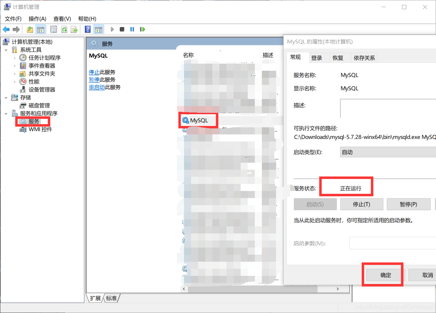
Task: Collapse the 服务和应用程序 node arrow
Action: (6, 114)
